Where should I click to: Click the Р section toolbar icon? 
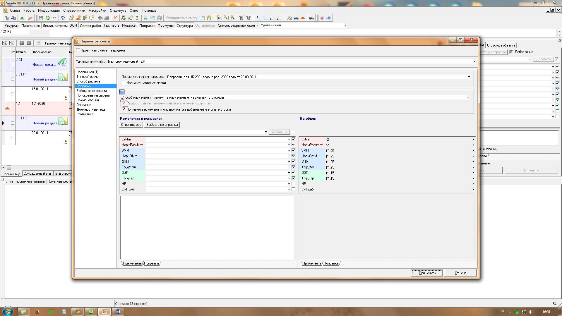click(226, 18)
